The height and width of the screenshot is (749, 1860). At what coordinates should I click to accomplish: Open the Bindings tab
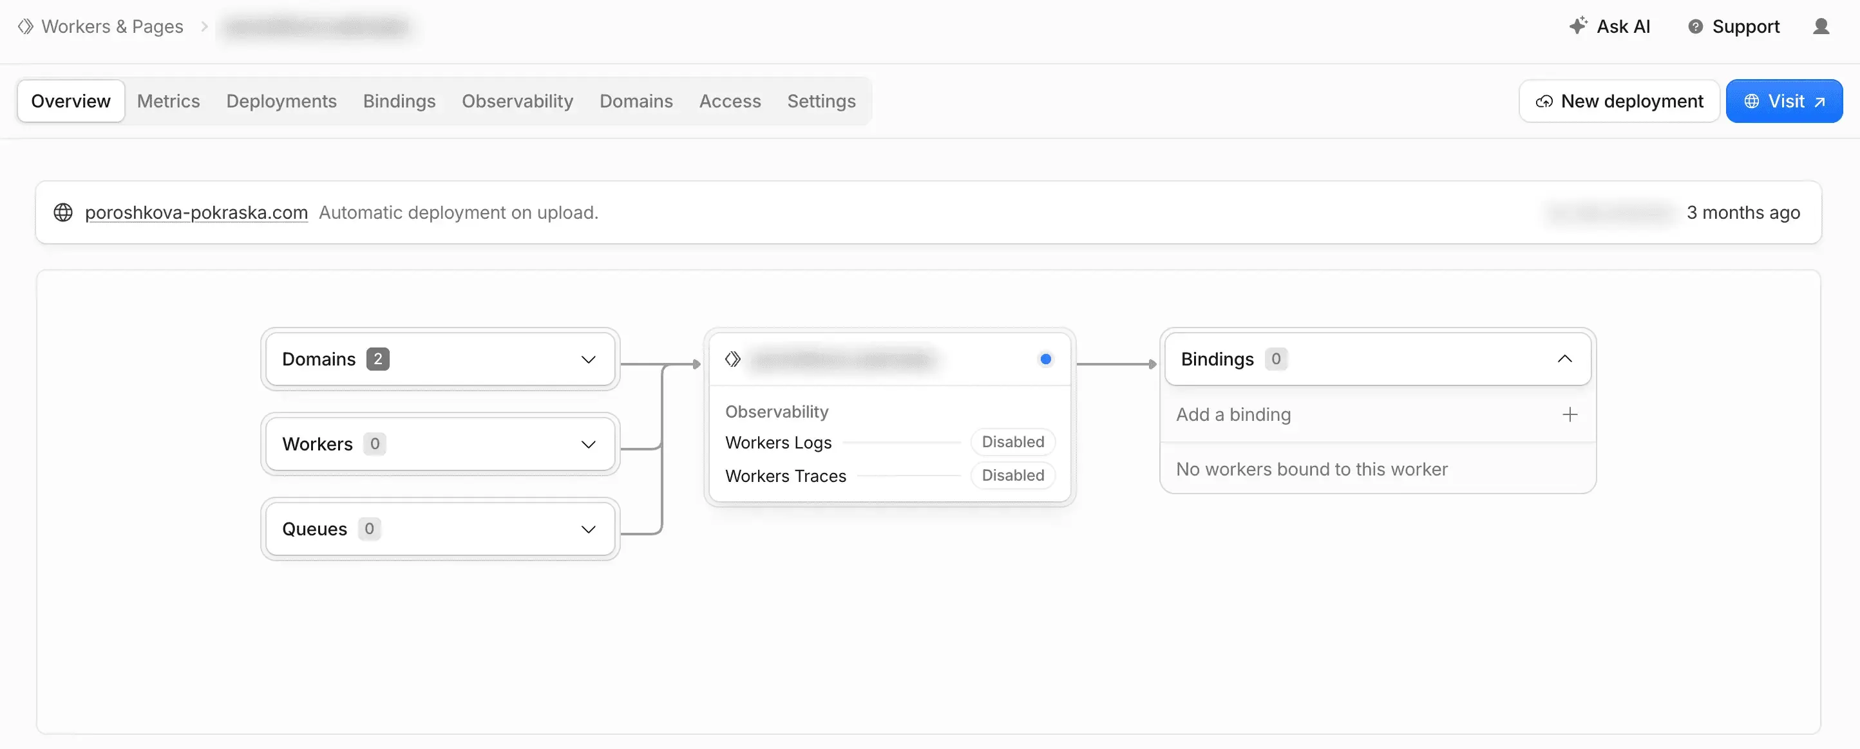(x=399, y=101)
